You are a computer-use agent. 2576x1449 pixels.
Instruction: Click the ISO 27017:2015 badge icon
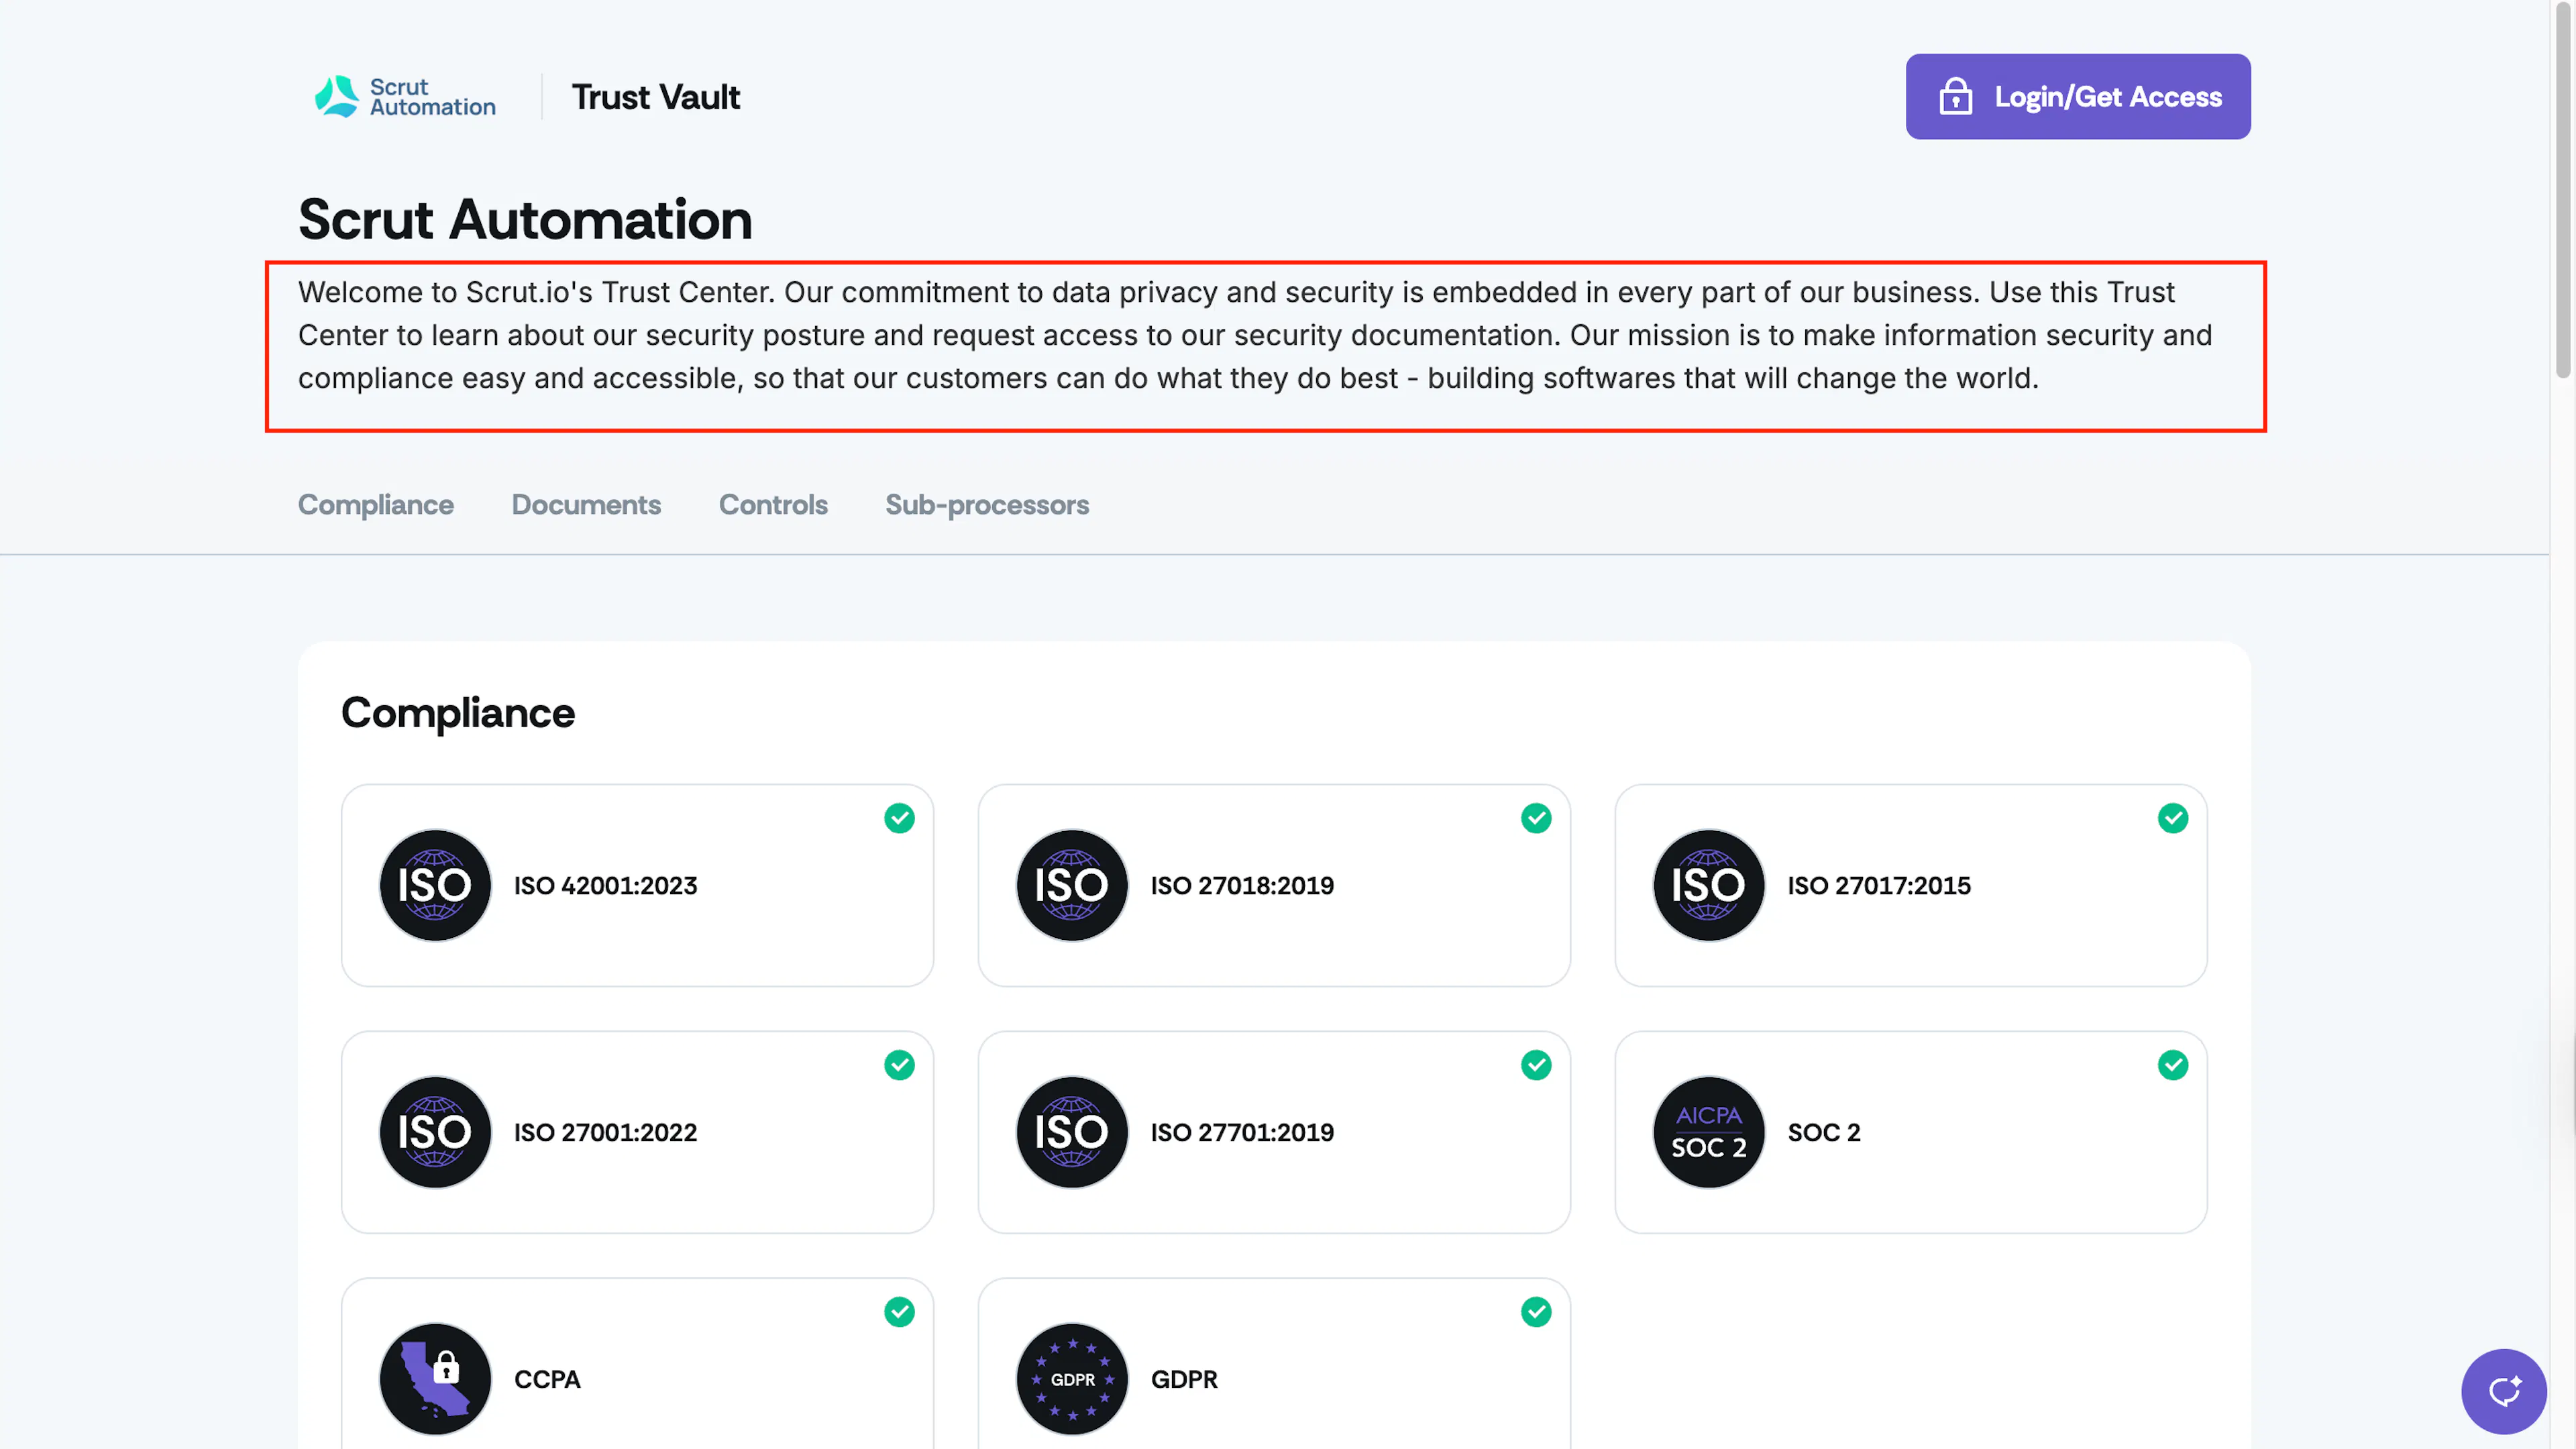tap(1709, 885)
